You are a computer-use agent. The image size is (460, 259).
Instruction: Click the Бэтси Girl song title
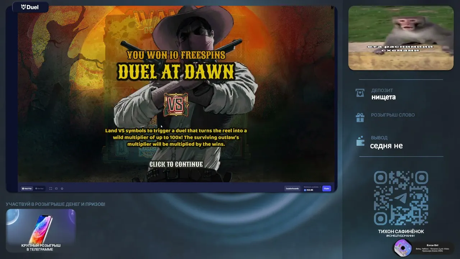tap(432, 245)
